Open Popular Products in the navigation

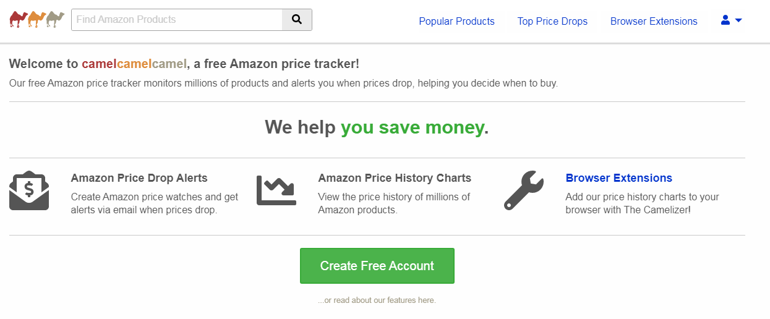(x=456, y=22)
